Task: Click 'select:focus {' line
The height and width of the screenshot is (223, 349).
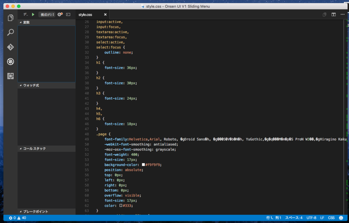Action: [x=111, y=47]
